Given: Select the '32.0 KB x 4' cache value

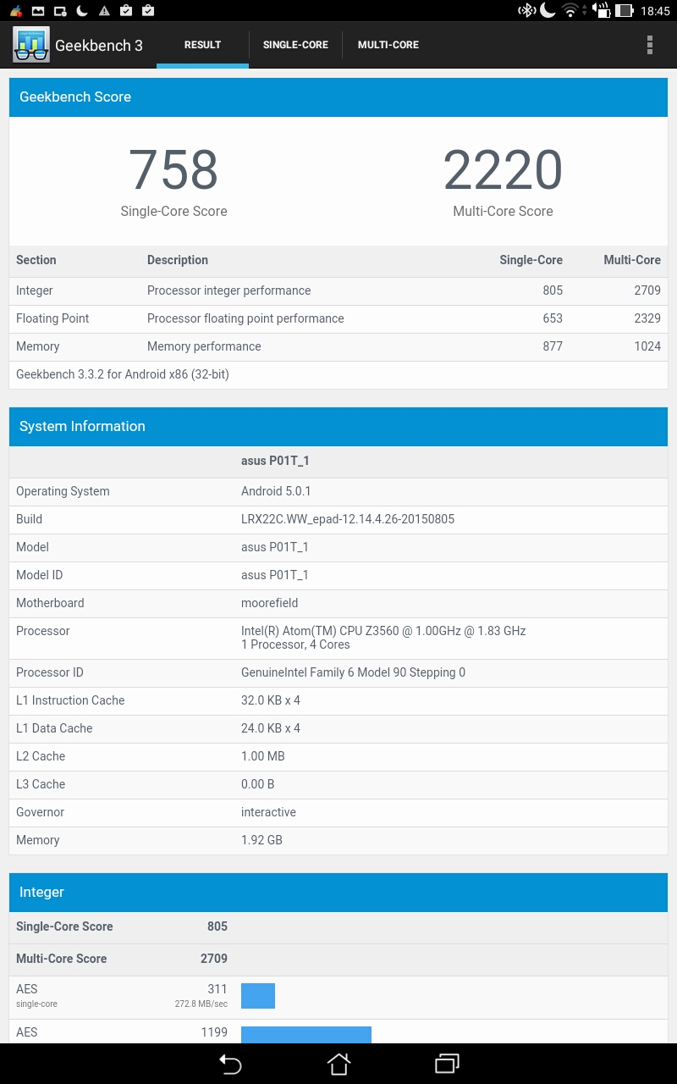Looking at the screenshot, I should pyautogui.click(x=271, y=700).
